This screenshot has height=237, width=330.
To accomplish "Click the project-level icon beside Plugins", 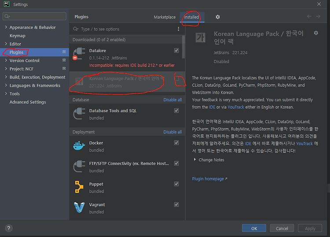I will pyautogui.click(x=64, y=52).
